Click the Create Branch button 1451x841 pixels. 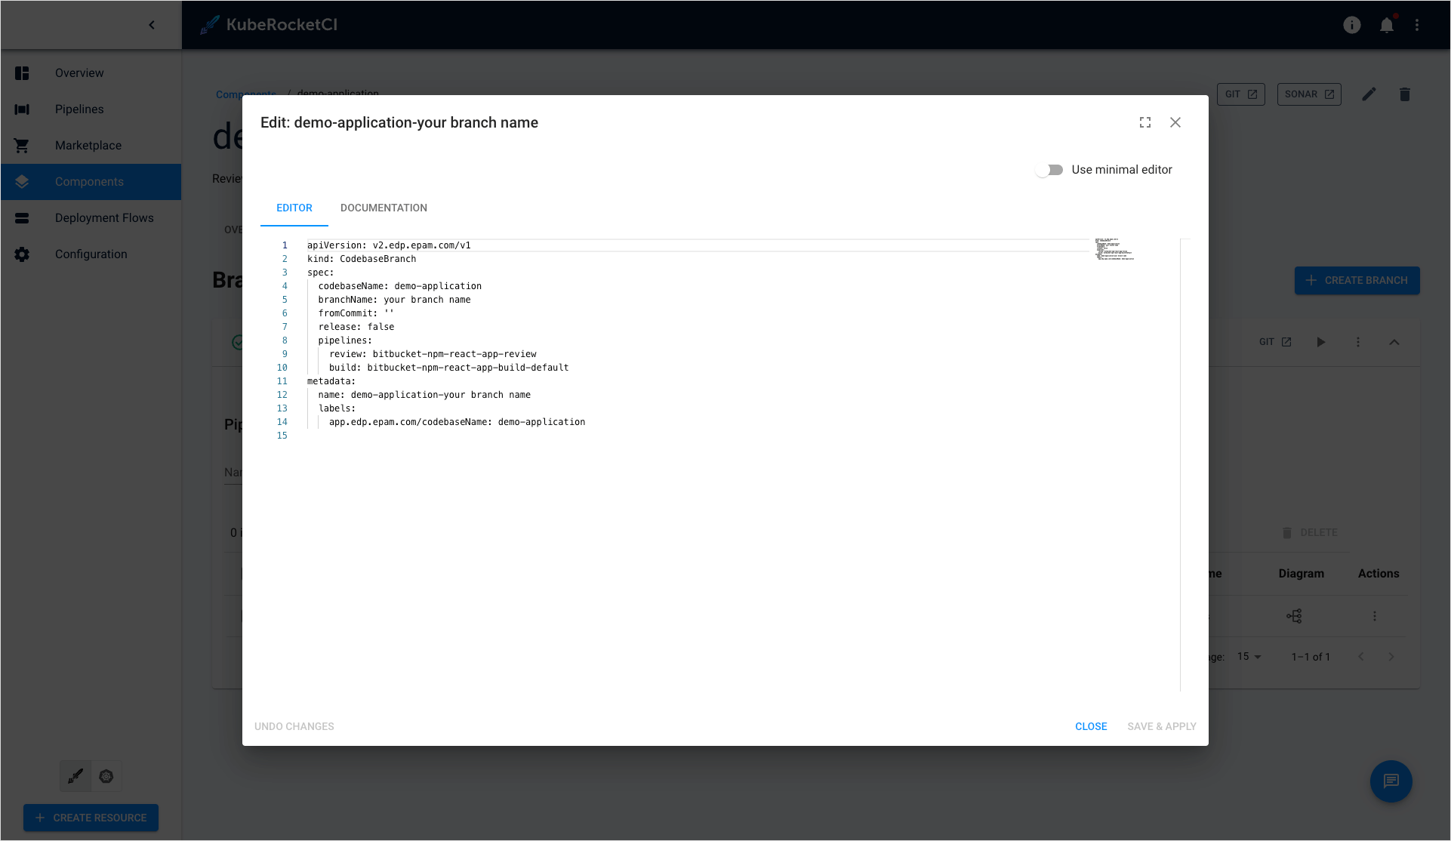click(1357, 280)
